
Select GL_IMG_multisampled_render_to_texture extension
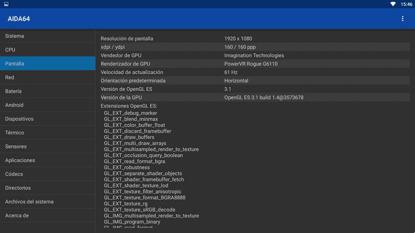click(x=151, y=216)
